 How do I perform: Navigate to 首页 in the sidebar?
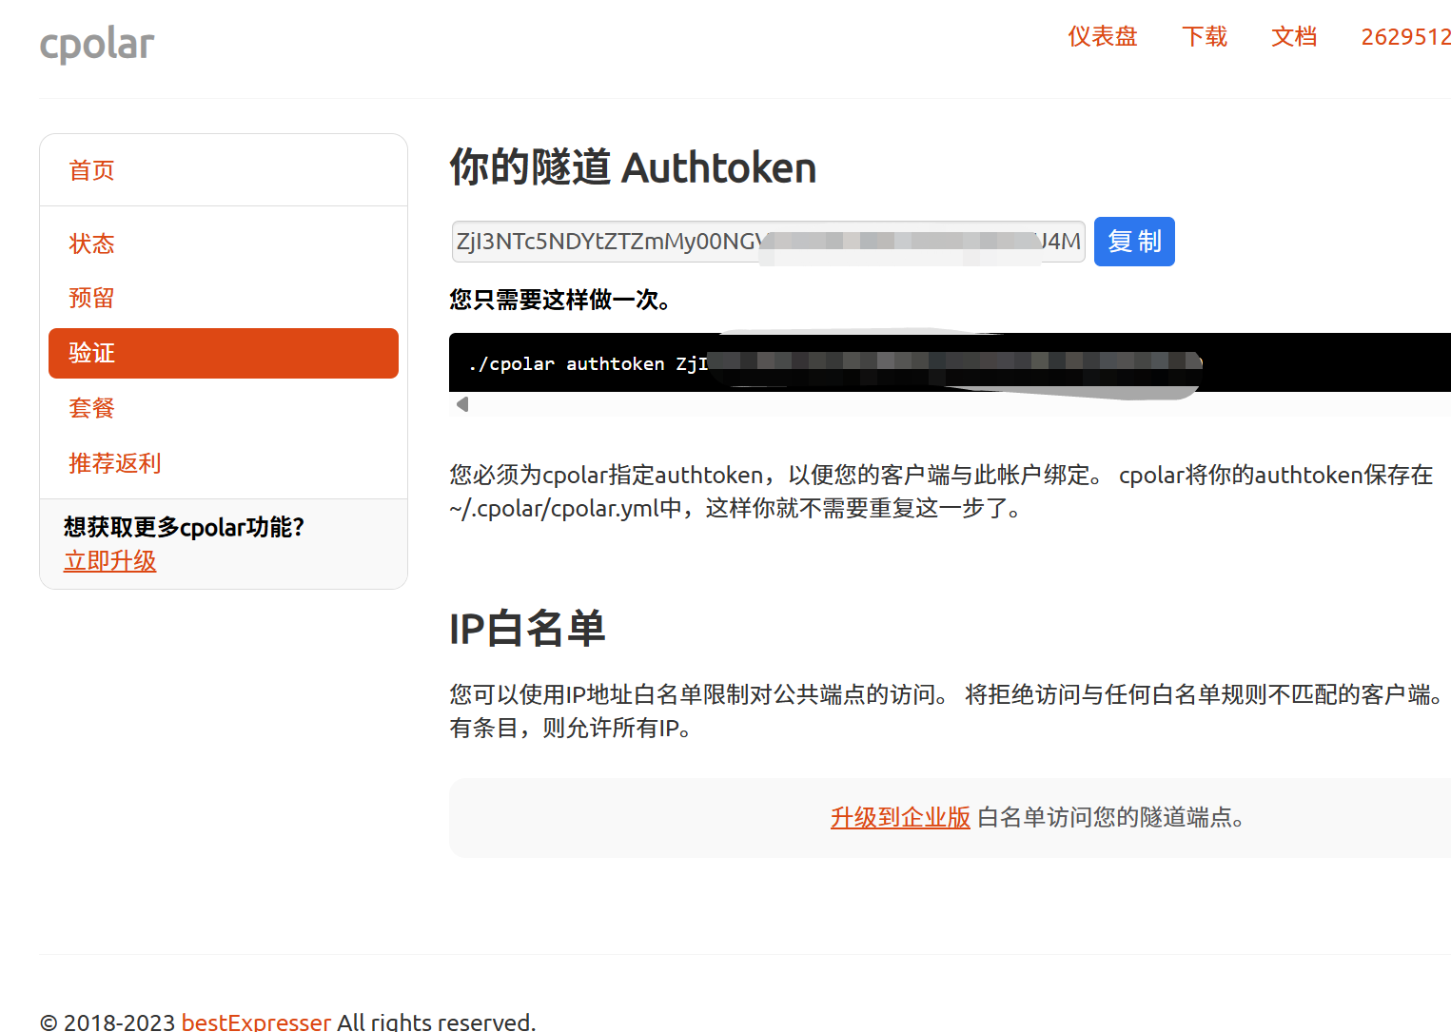91,169
